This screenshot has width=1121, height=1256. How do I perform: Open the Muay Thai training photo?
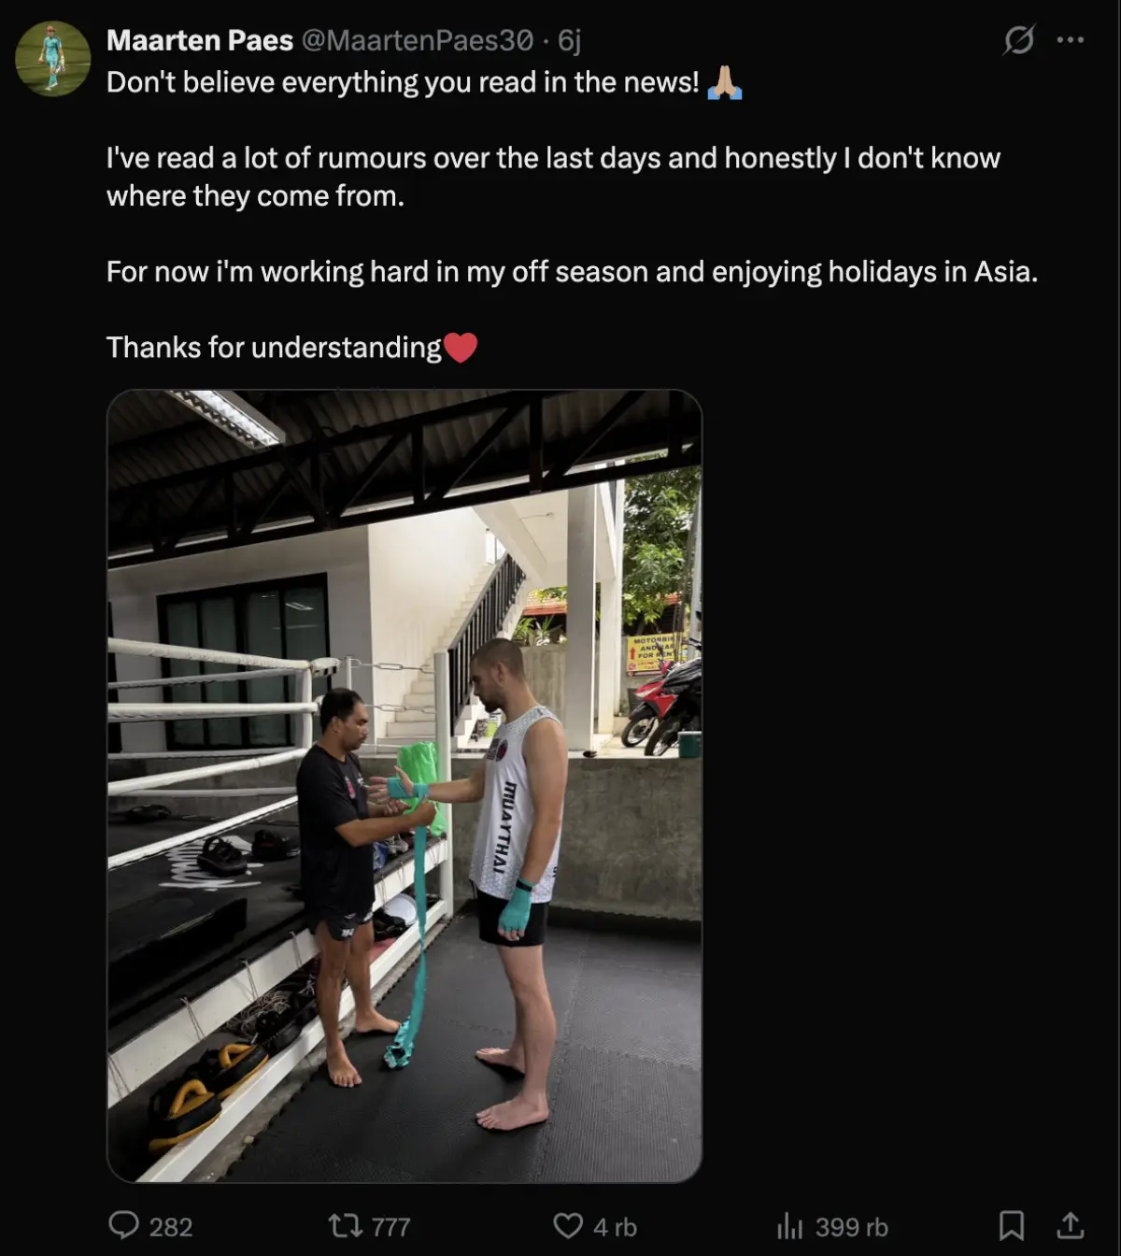coord(404,786)
